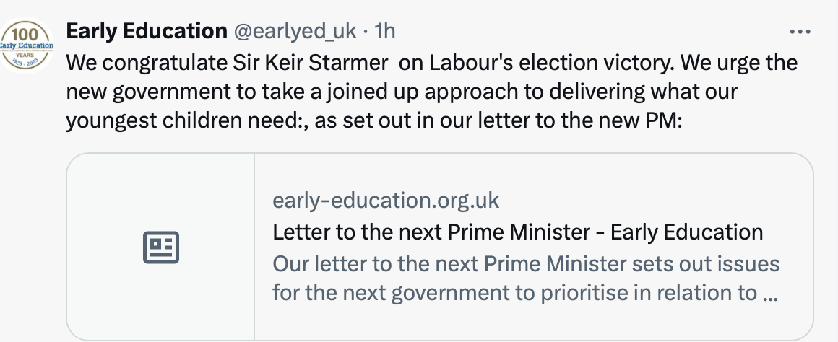
Task: Click the card description starting "Our letter to"
Action: click(526, 279)
